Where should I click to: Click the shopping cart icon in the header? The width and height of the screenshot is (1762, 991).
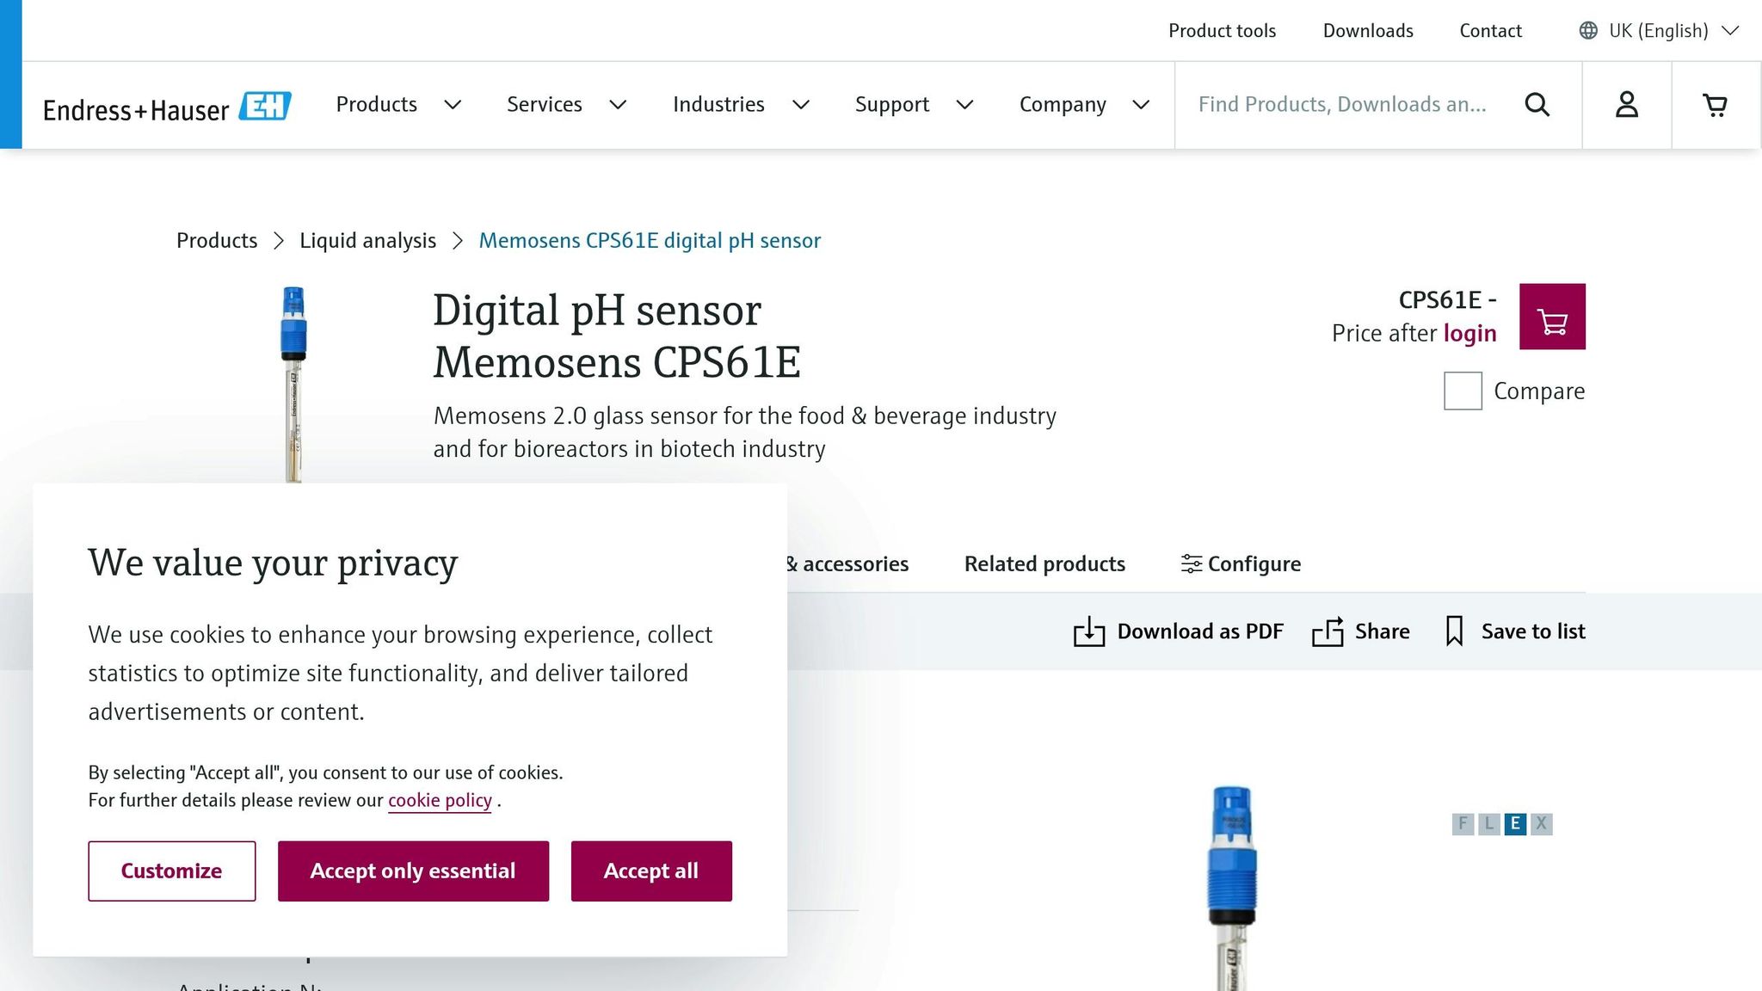tap(1715, 104)
